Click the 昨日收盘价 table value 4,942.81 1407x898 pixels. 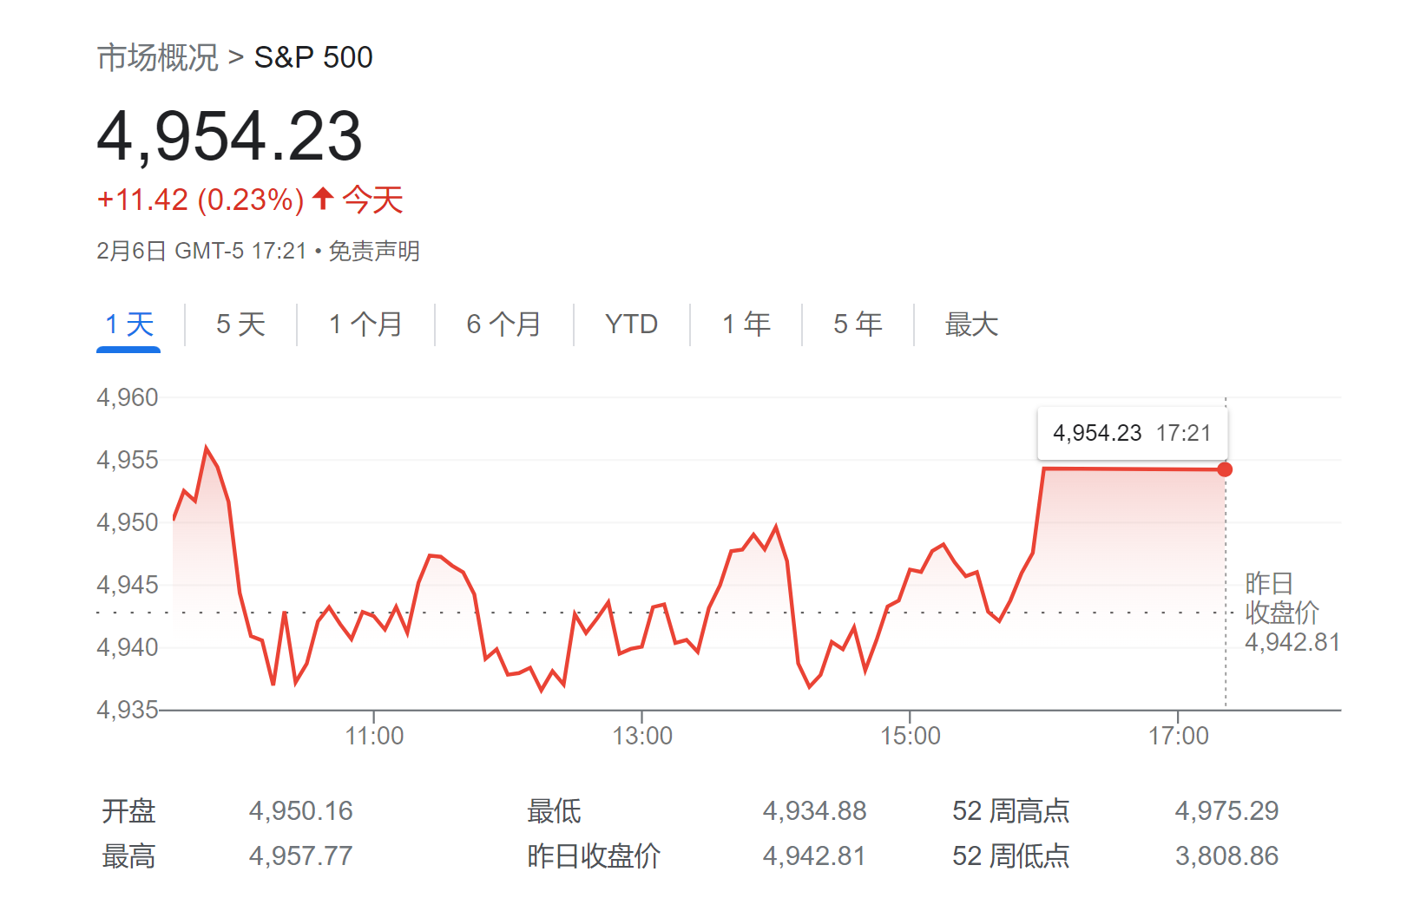point(814,856)
